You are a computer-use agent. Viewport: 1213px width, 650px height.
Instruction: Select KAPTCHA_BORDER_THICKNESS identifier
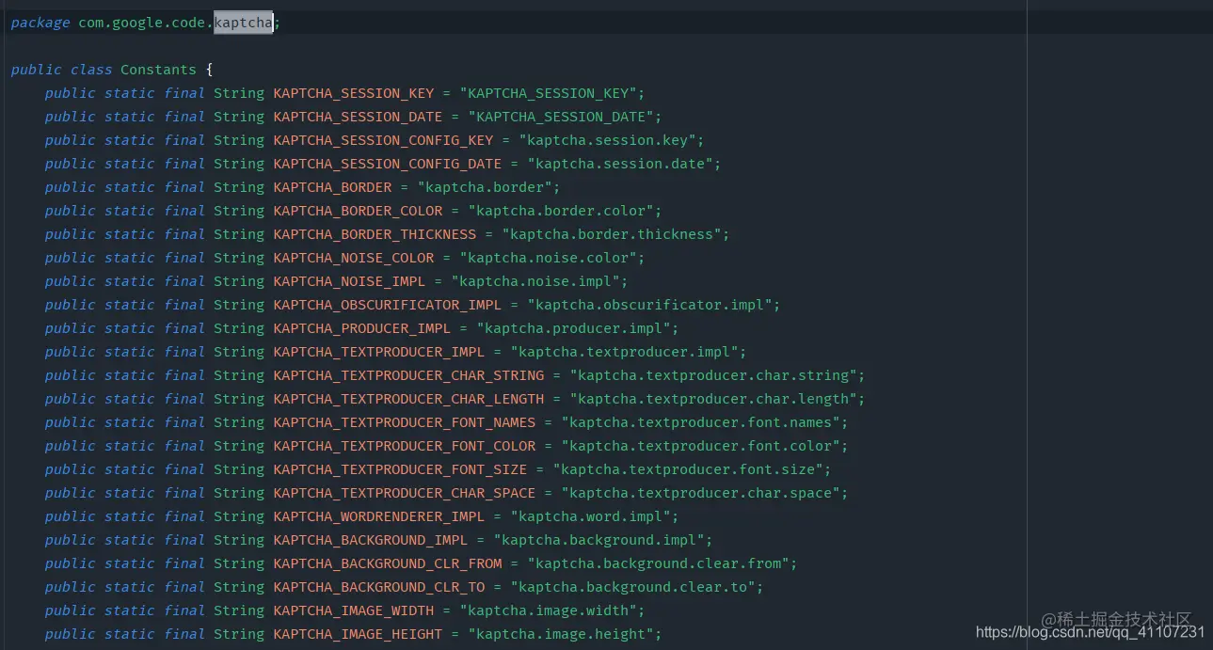coord(375,234)
